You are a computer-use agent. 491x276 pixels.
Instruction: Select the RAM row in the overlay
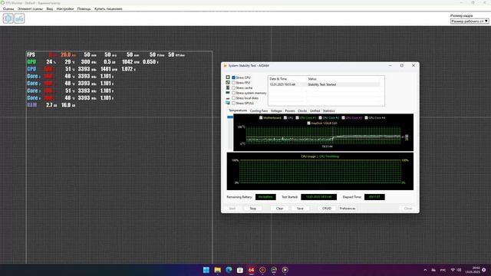pyautogui.click(x=51, y=105)
